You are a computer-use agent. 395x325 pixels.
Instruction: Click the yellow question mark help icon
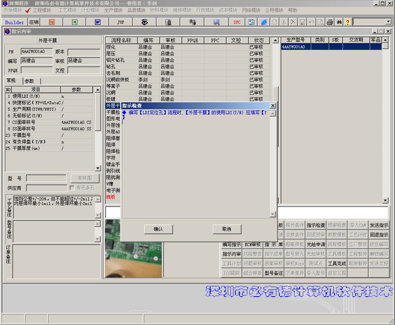pos(348,22)
